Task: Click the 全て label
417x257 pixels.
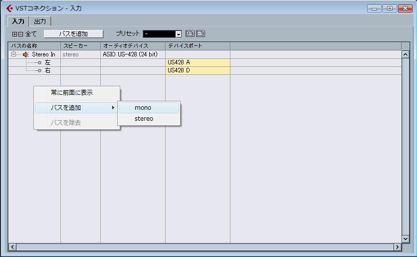Action: tap(31, 34)
